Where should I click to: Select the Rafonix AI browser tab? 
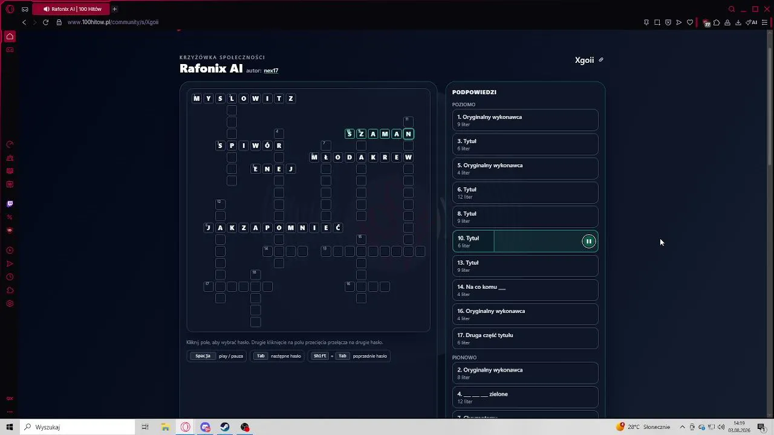pyautogui.click(x=73, y=9)
